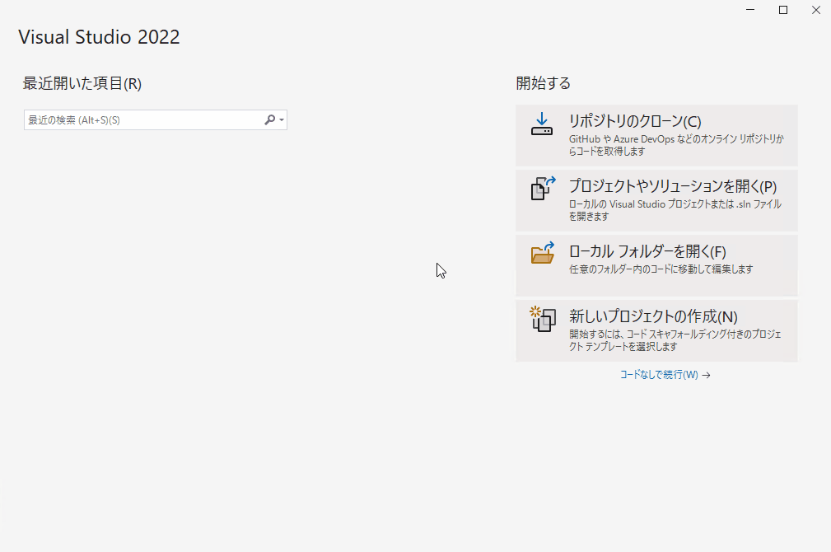Viewport: 831px width, 552px height.
Task: Click the open local folder icon
Action: click(x=543, y=253)
